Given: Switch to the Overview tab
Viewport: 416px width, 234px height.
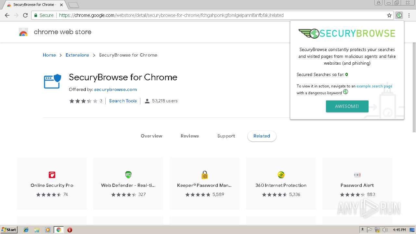Looking at the screenshot, I should (151, 136).
